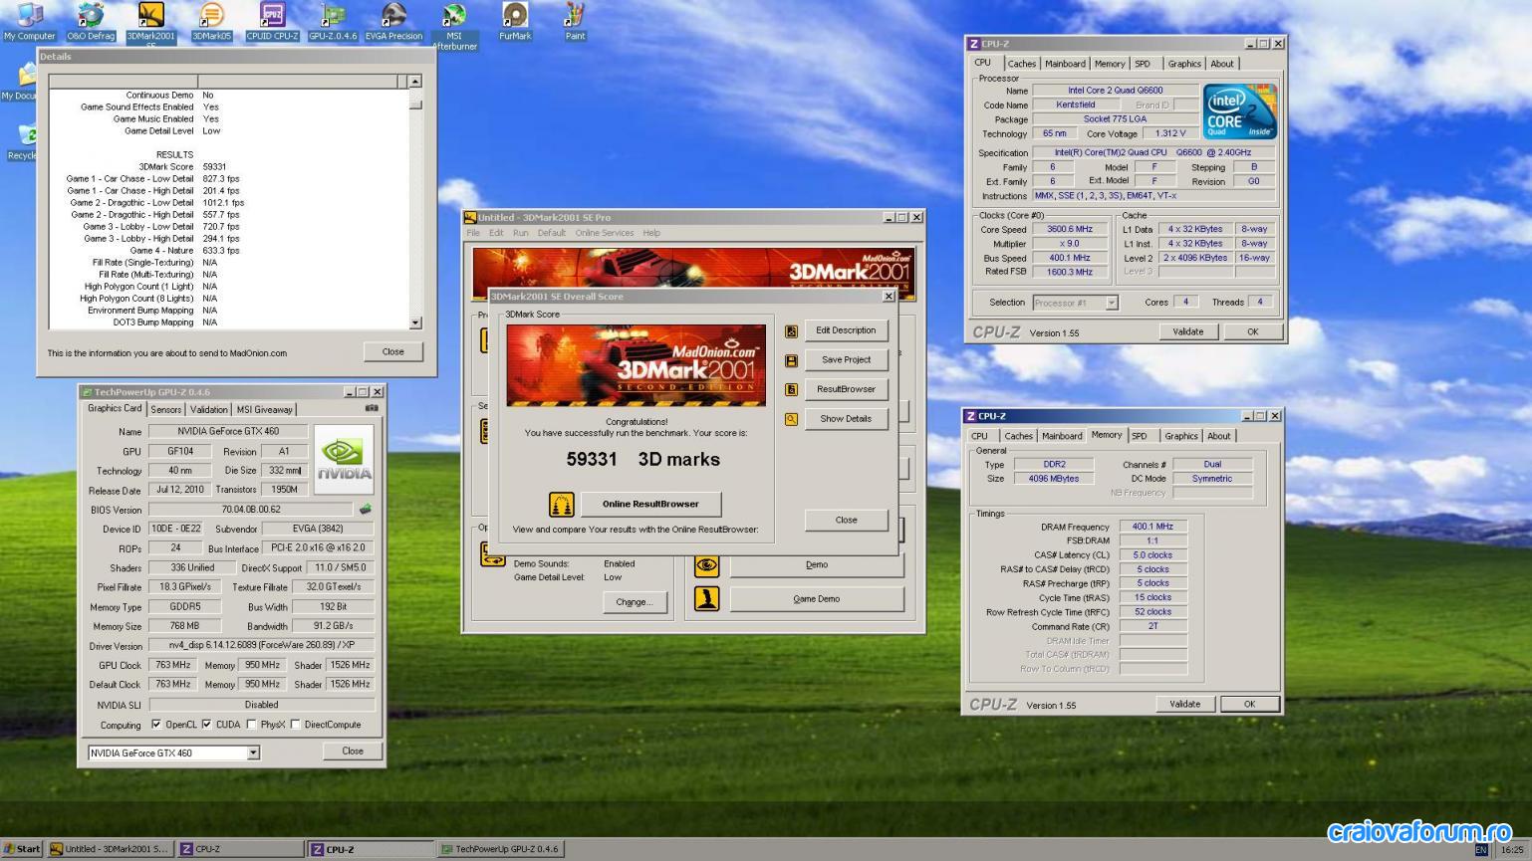Switch to Sensors tab in GPU-Z
The image size is (1532, 861).
(166, 409)
